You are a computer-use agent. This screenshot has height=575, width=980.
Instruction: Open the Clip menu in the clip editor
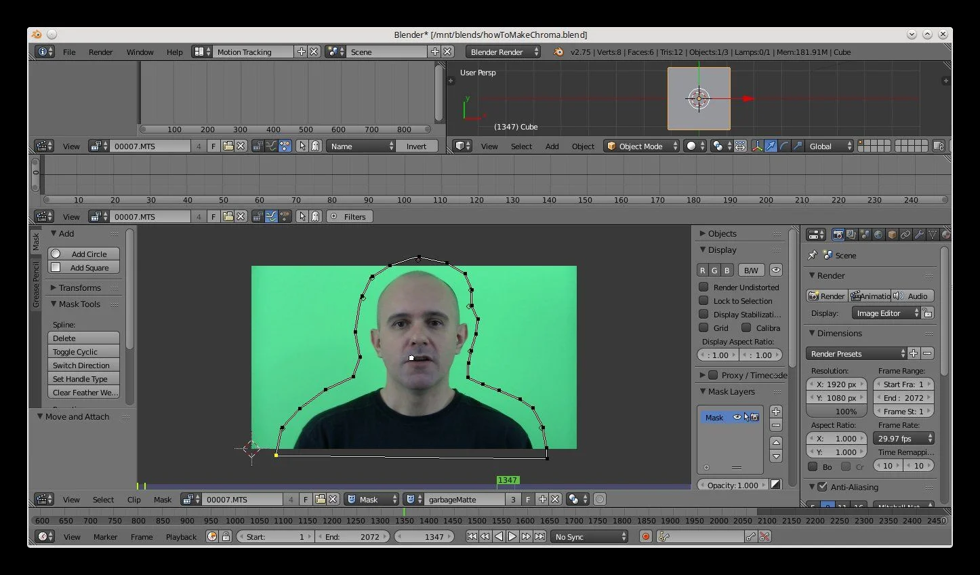134,499
